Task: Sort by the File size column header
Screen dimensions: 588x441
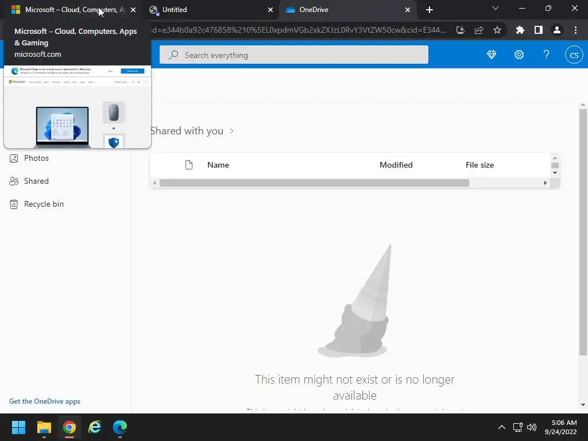Action: (479, 165)
